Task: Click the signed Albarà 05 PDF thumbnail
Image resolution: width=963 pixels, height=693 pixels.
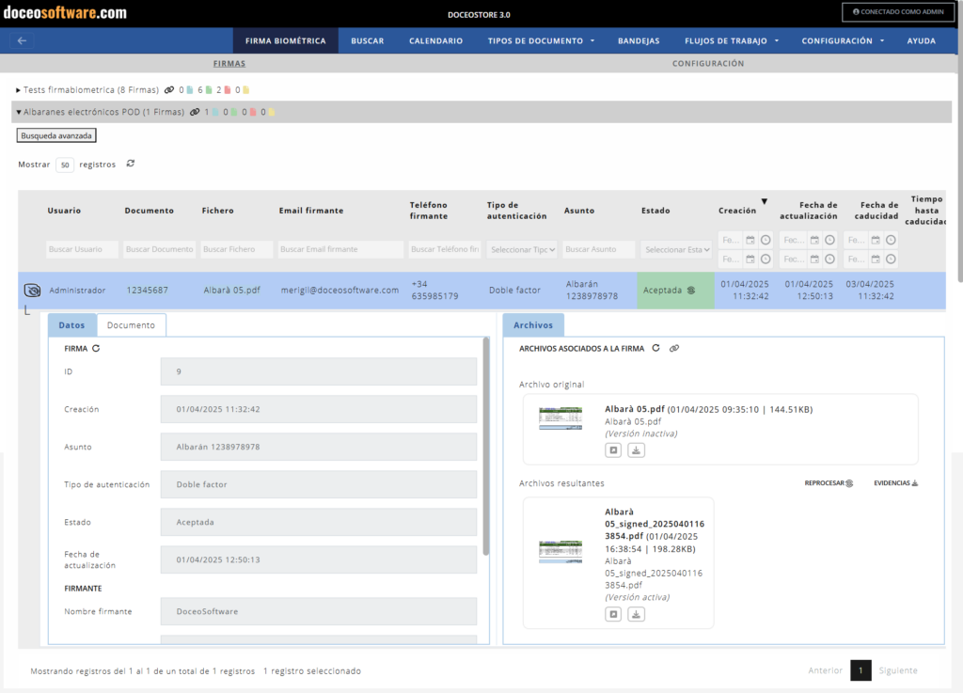Action: (560, 551)
